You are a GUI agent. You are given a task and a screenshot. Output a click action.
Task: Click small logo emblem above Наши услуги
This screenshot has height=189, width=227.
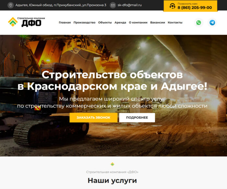[x=112, y=164]
